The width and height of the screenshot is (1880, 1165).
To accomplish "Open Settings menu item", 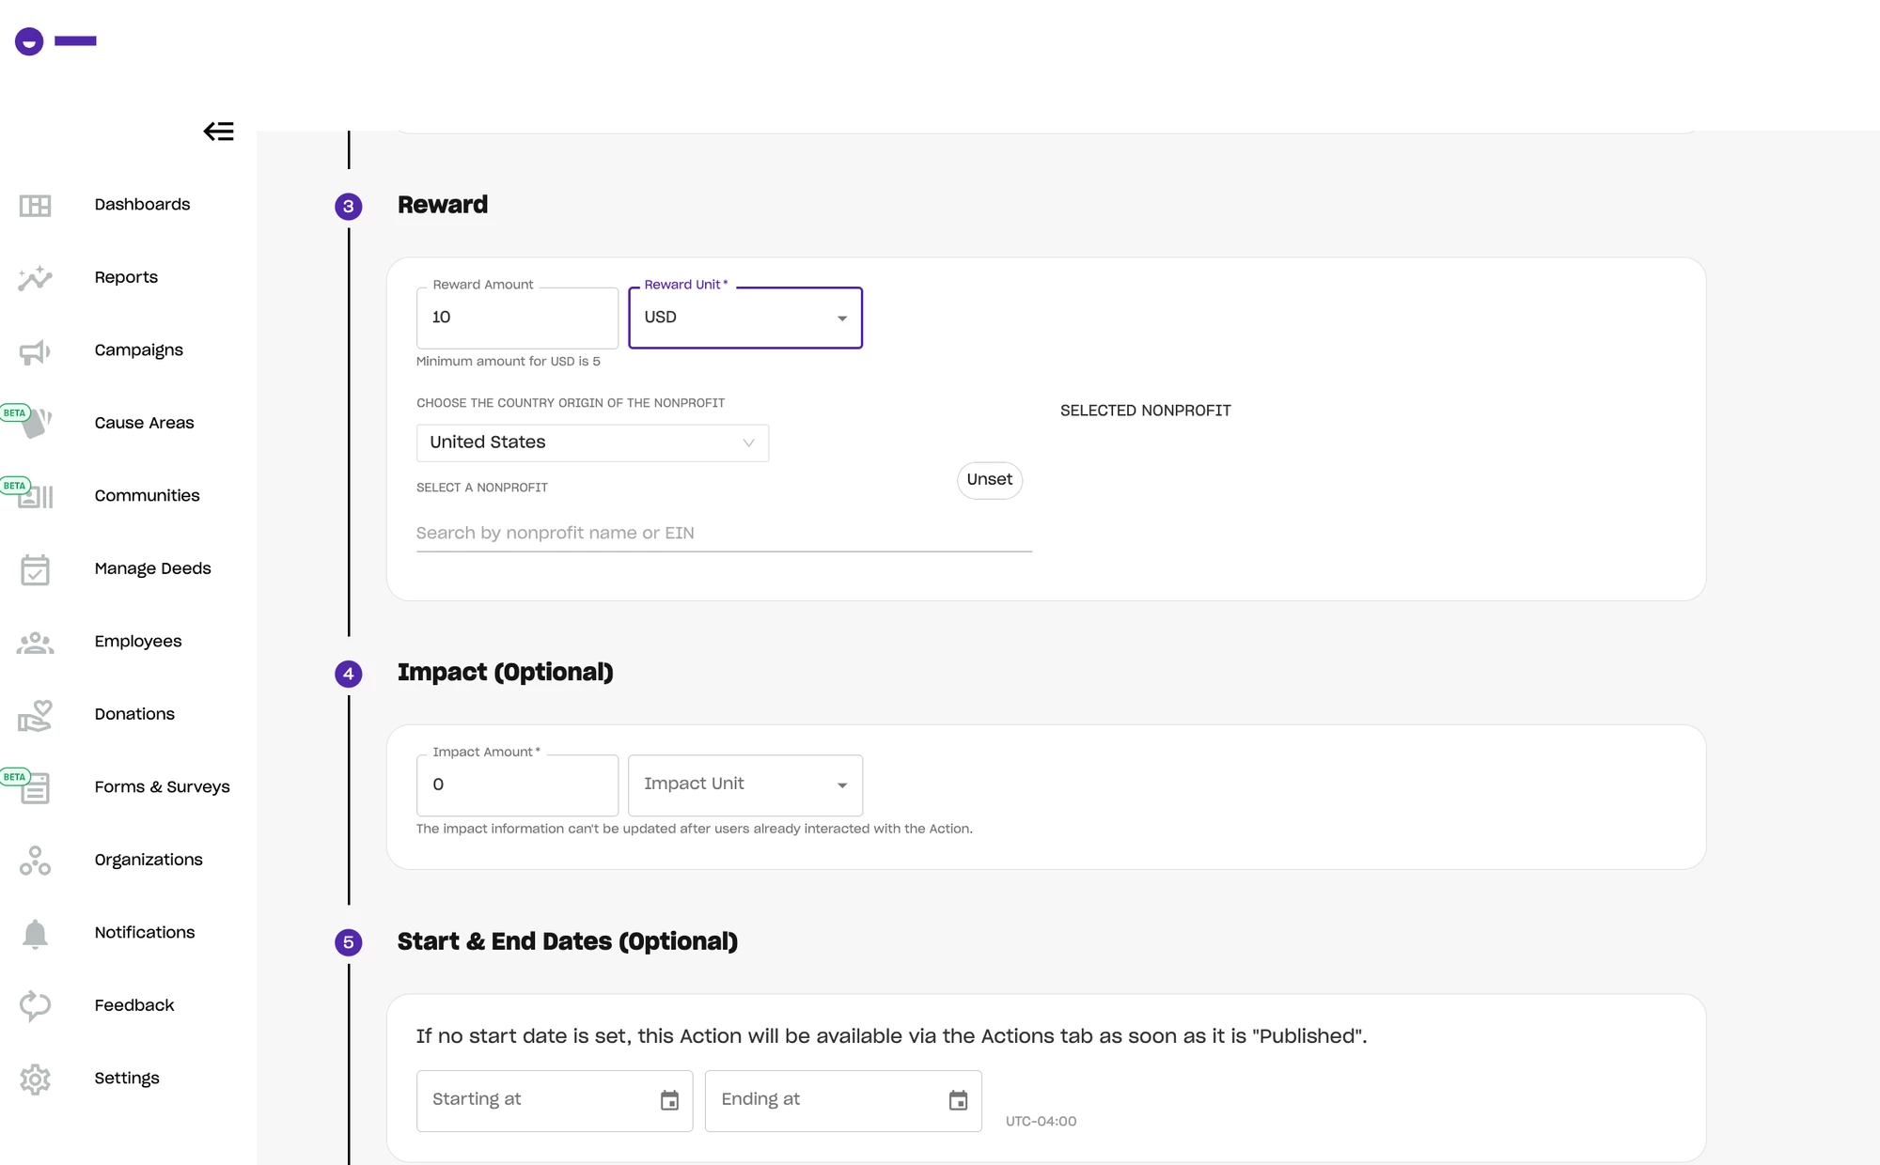I will click(127, 1079).
